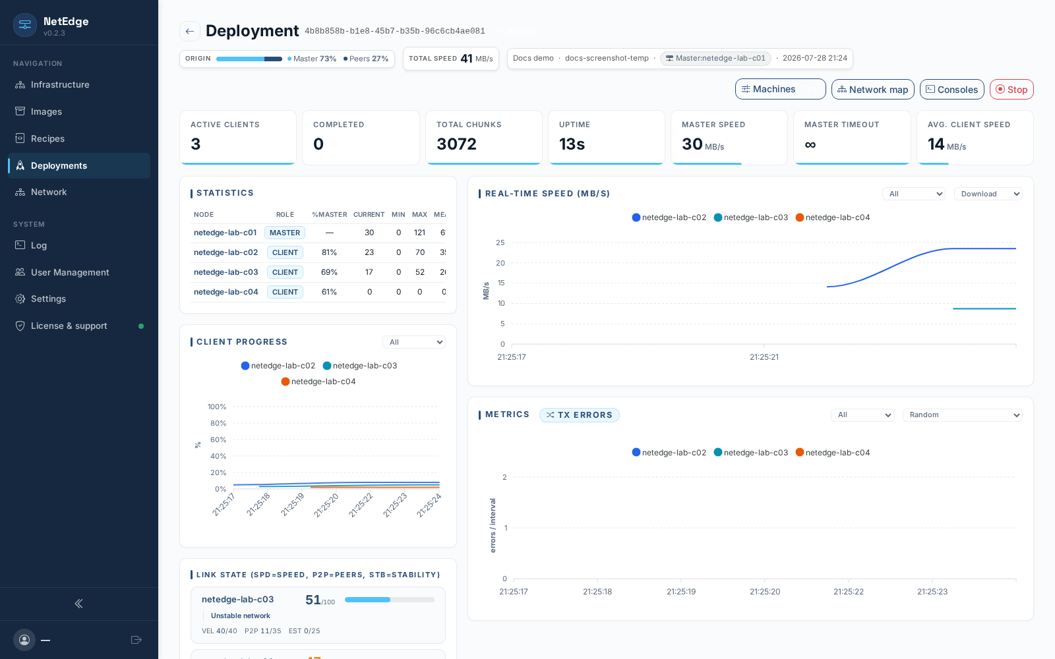Toggle netedge-lab-c03 legend in Metrics chart

[750, 453]
